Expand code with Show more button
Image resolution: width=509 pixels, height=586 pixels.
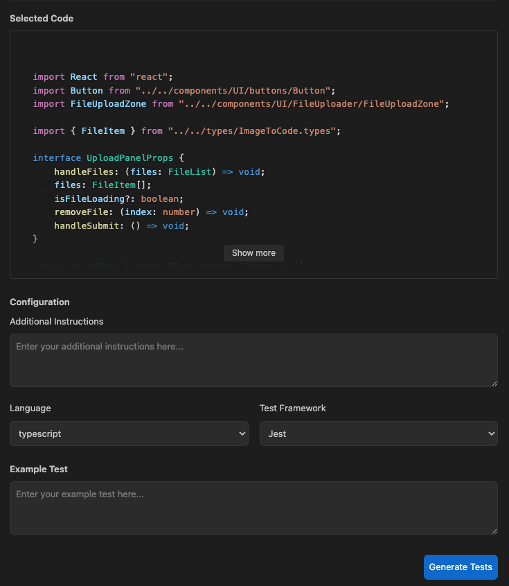253,253
